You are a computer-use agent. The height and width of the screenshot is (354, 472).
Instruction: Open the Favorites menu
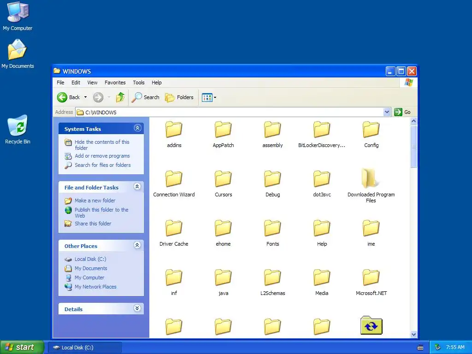tap(115, 83)
